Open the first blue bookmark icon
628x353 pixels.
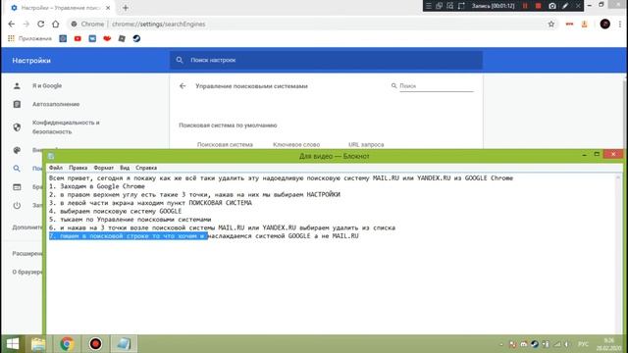(63, 38)
